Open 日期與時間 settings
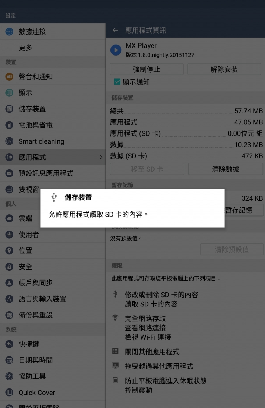 [x=53, y=360]
